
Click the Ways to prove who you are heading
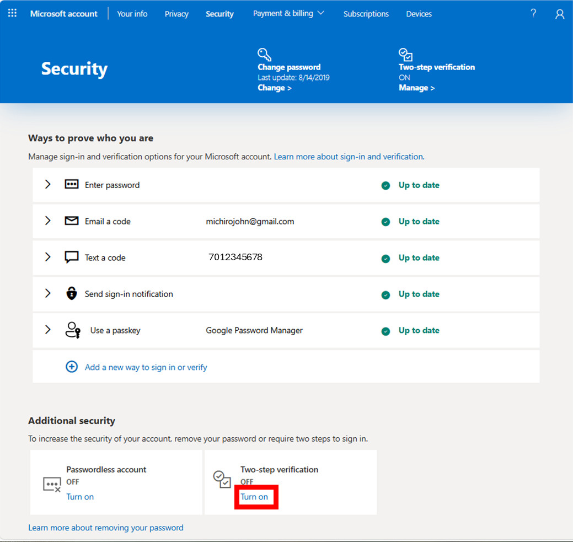click(90, 138)
